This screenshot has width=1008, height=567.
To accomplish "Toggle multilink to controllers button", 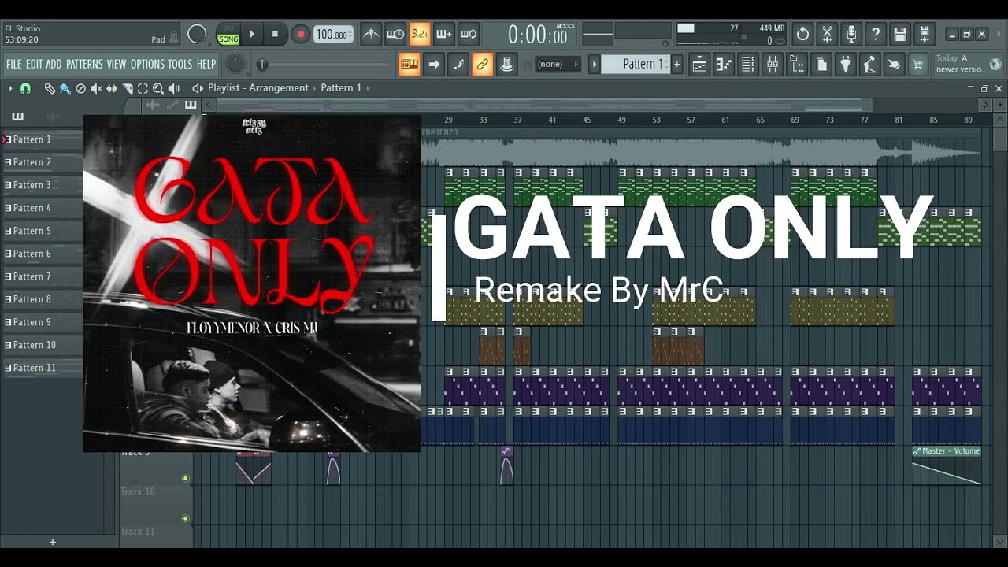I will (x=482, y=65).
